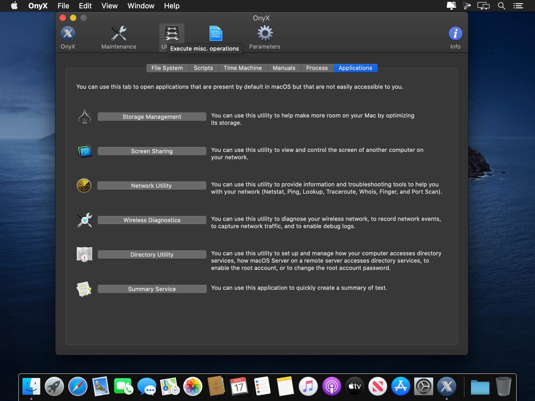Open the Help menu
Screen dimensions: 535x401
(172, 6)
